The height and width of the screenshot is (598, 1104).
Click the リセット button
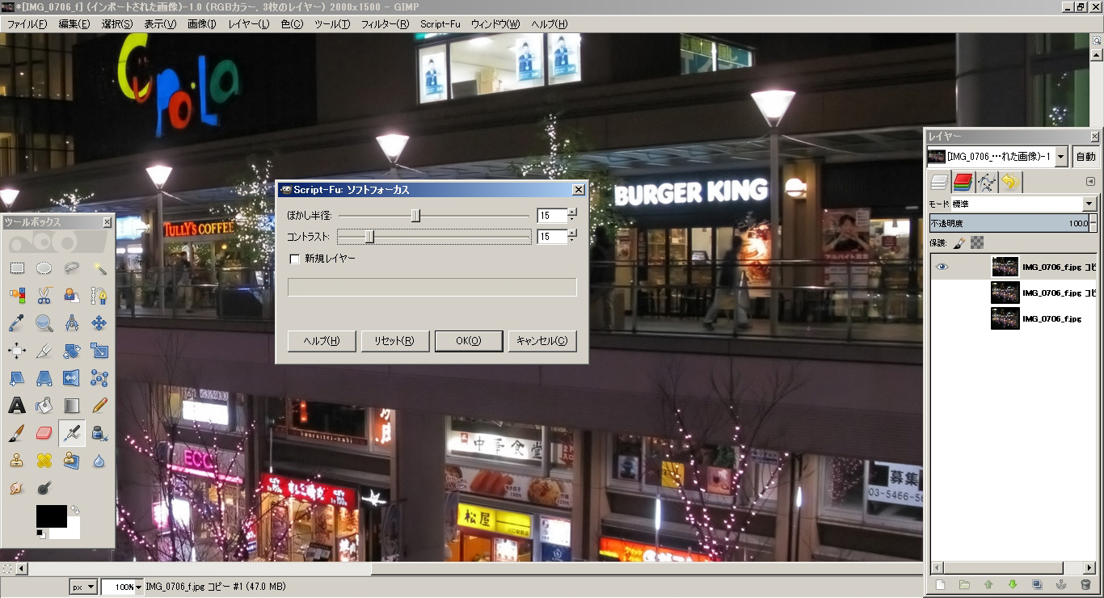pos(394,341)
